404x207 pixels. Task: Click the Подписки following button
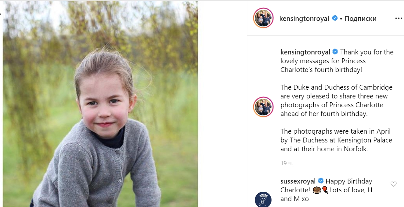pos(360,19)
